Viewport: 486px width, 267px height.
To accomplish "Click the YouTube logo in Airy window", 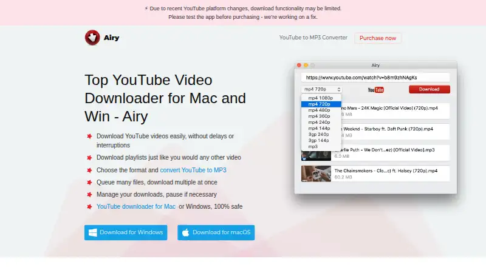I will tap(375, 90).
